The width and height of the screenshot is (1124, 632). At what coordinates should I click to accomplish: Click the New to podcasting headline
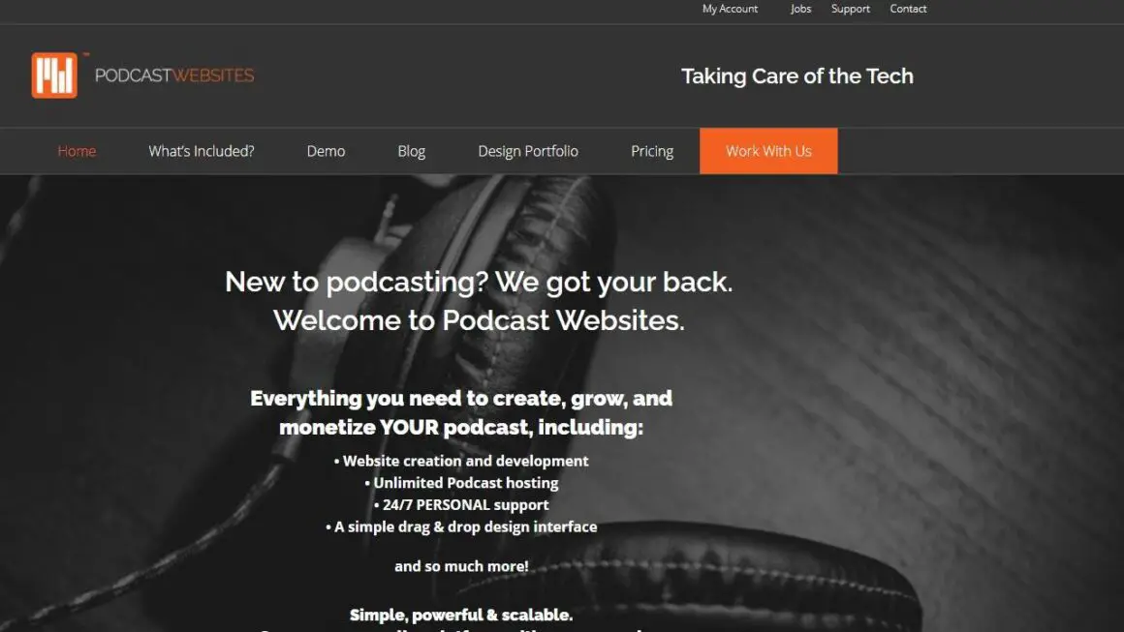tap(479, 282)
